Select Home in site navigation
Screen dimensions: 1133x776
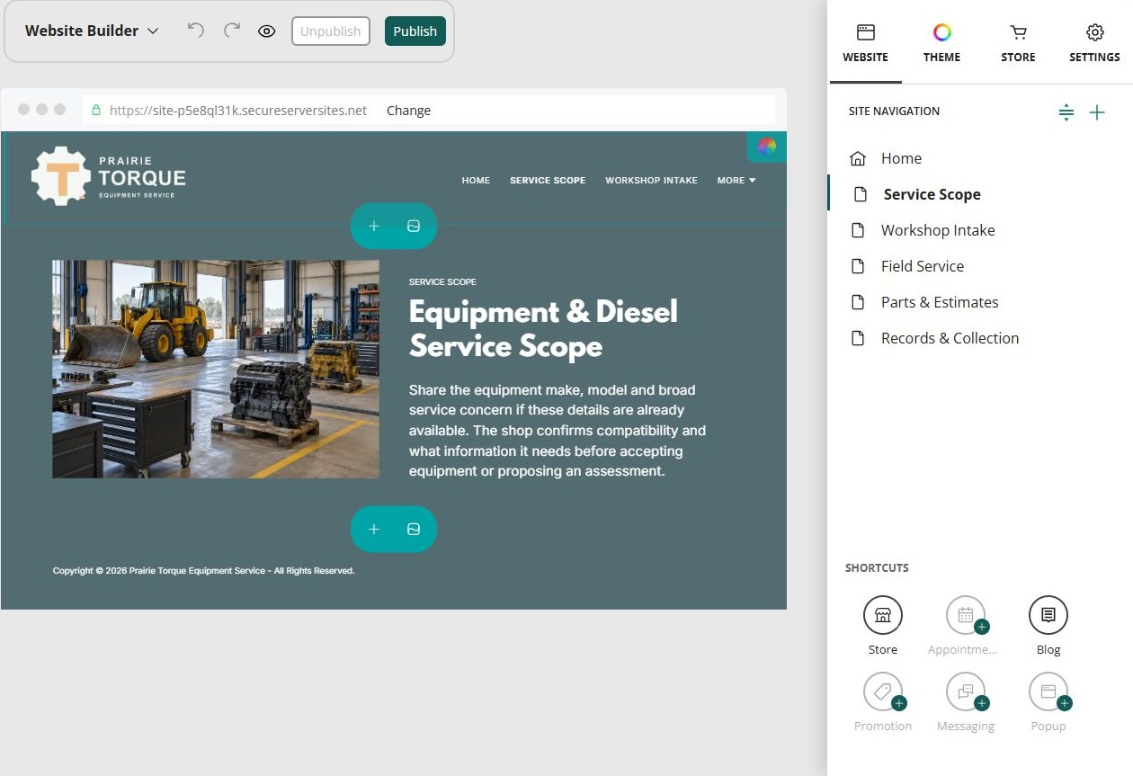pyautogui.click(x=901, y=158)
